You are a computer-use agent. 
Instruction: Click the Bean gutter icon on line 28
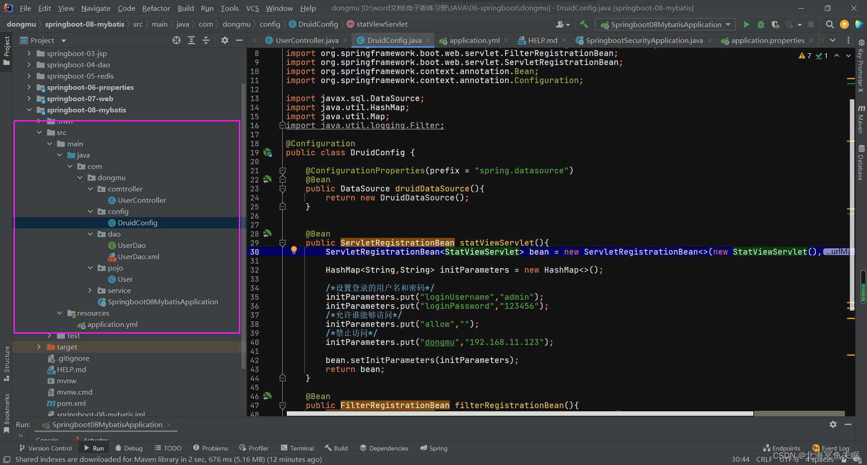[267, 233]
